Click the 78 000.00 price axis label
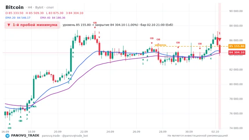 pos(236,99)
